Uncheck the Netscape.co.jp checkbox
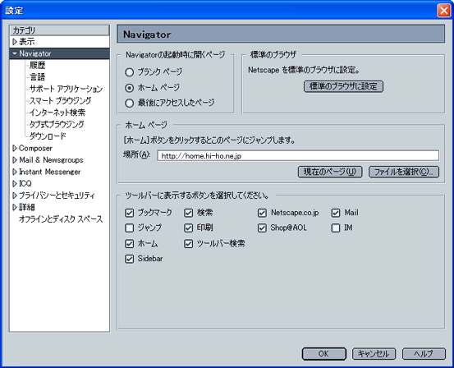The width and height of the screenshot is (454, 368). 262,213
